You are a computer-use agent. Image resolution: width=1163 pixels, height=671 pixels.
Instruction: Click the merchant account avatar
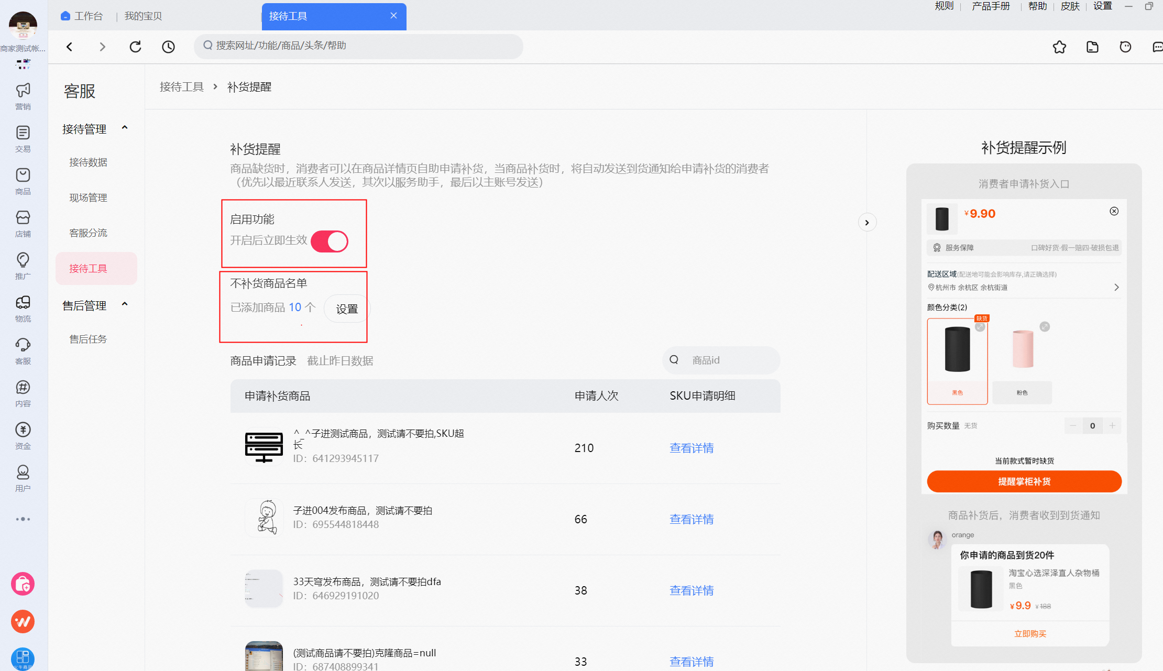click(23, 25)
